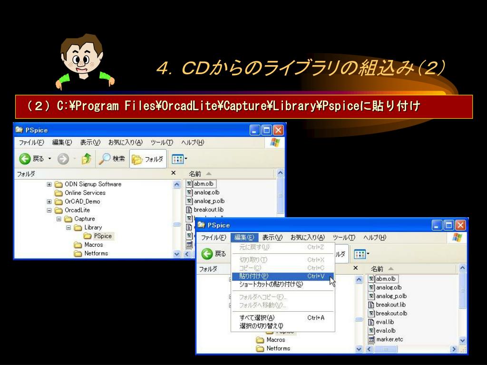487x365 pixels.
Task: Click folder tree scrollbar up arrow in rear window
Action: (x=177, y=184)
